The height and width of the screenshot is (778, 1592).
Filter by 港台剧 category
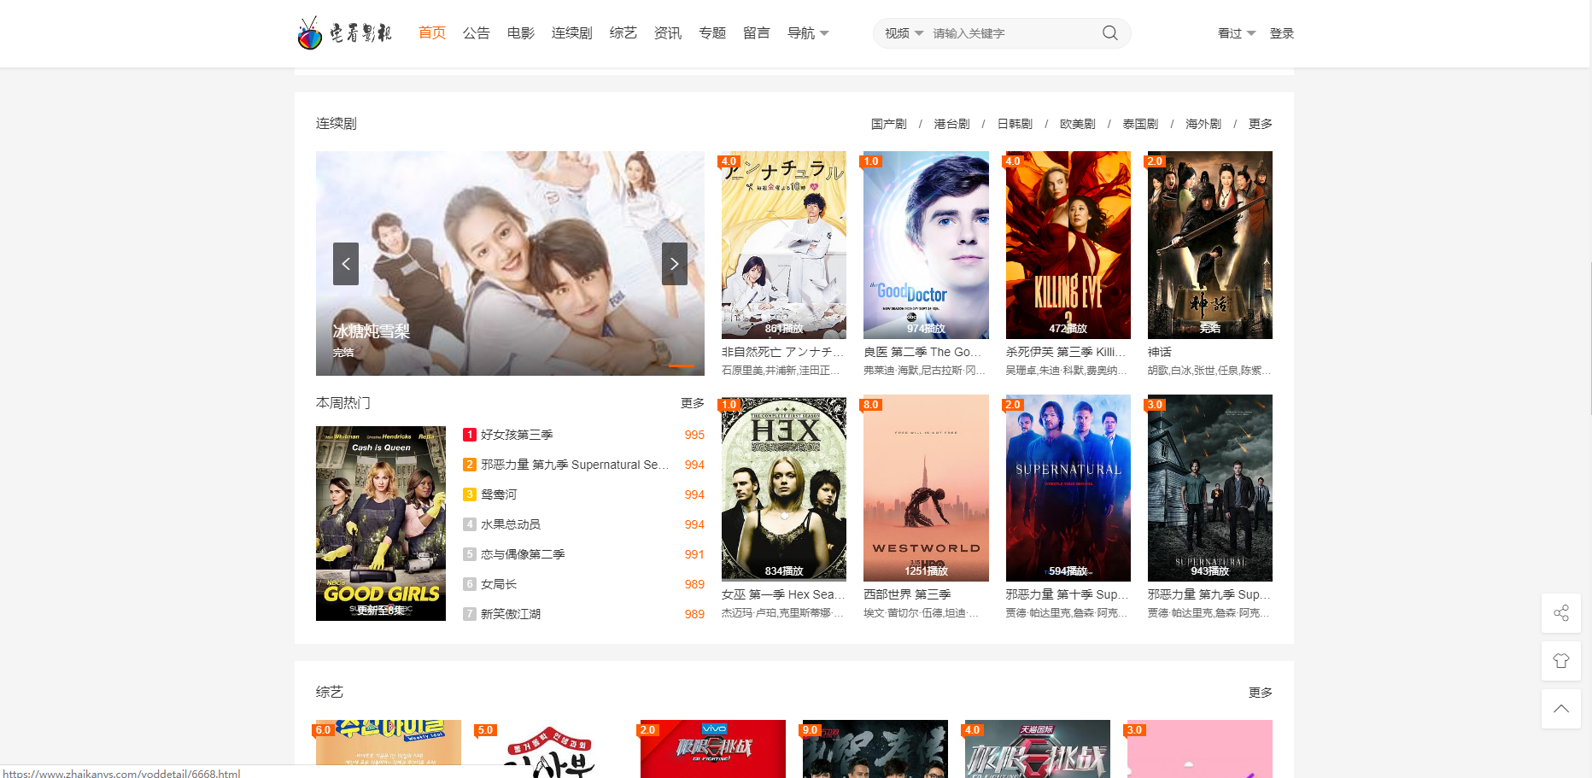click(x=951, y=124)
